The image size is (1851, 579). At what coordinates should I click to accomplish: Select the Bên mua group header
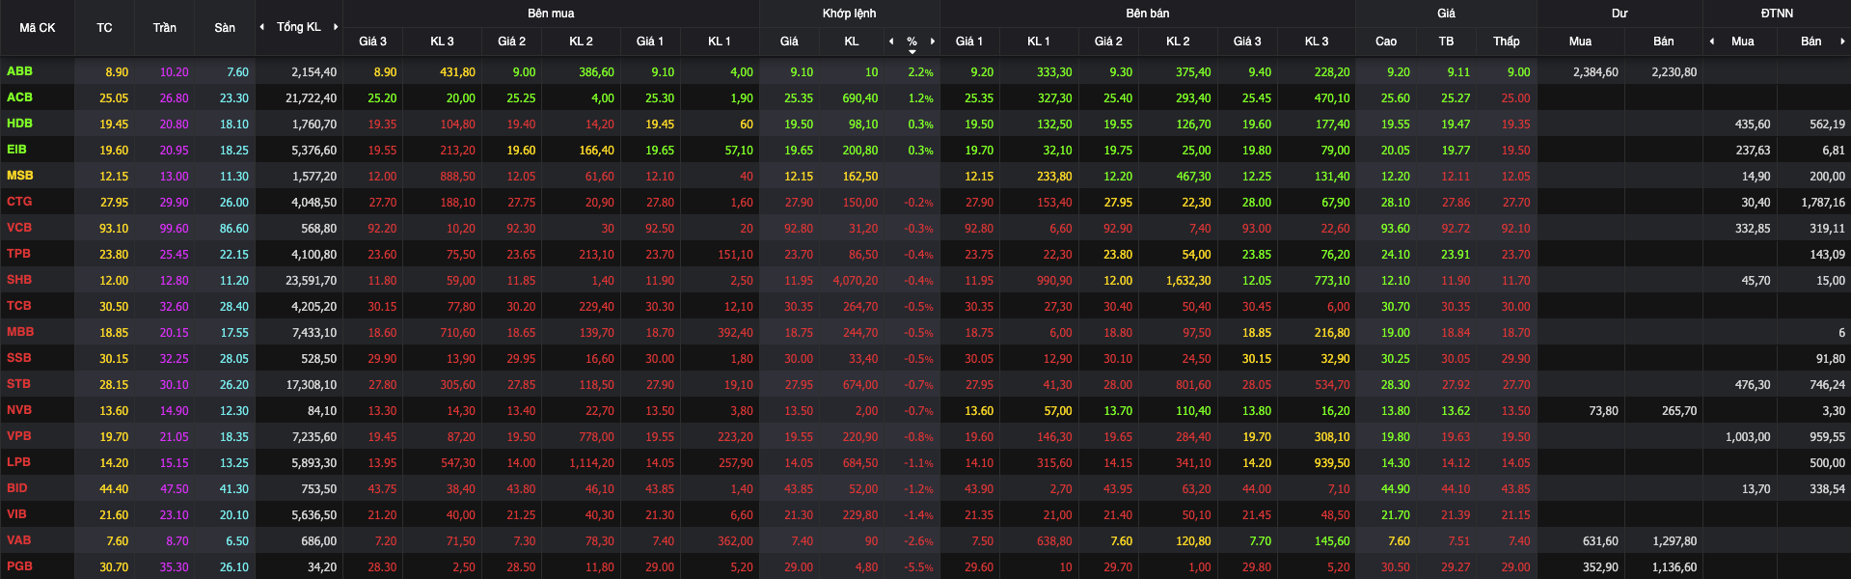coord(551,14)
